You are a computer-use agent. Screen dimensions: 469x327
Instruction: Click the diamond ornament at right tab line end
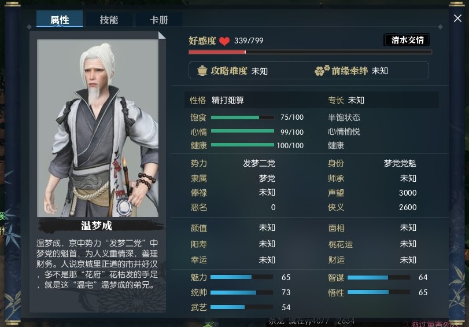click(440, 27)
